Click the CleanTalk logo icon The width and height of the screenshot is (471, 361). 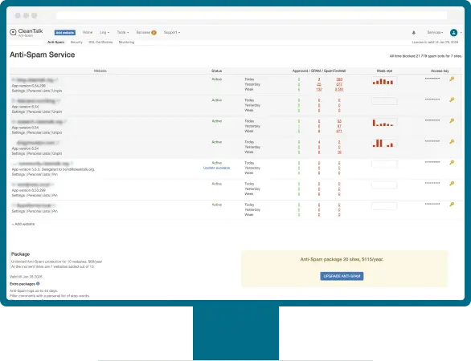coord(13,32)
